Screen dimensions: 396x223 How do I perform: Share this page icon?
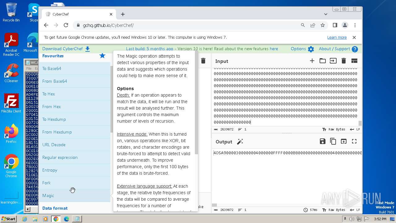point(313,25)
